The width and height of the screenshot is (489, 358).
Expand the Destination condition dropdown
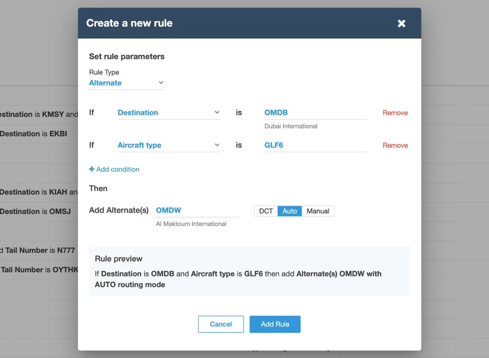pos(169,113)
